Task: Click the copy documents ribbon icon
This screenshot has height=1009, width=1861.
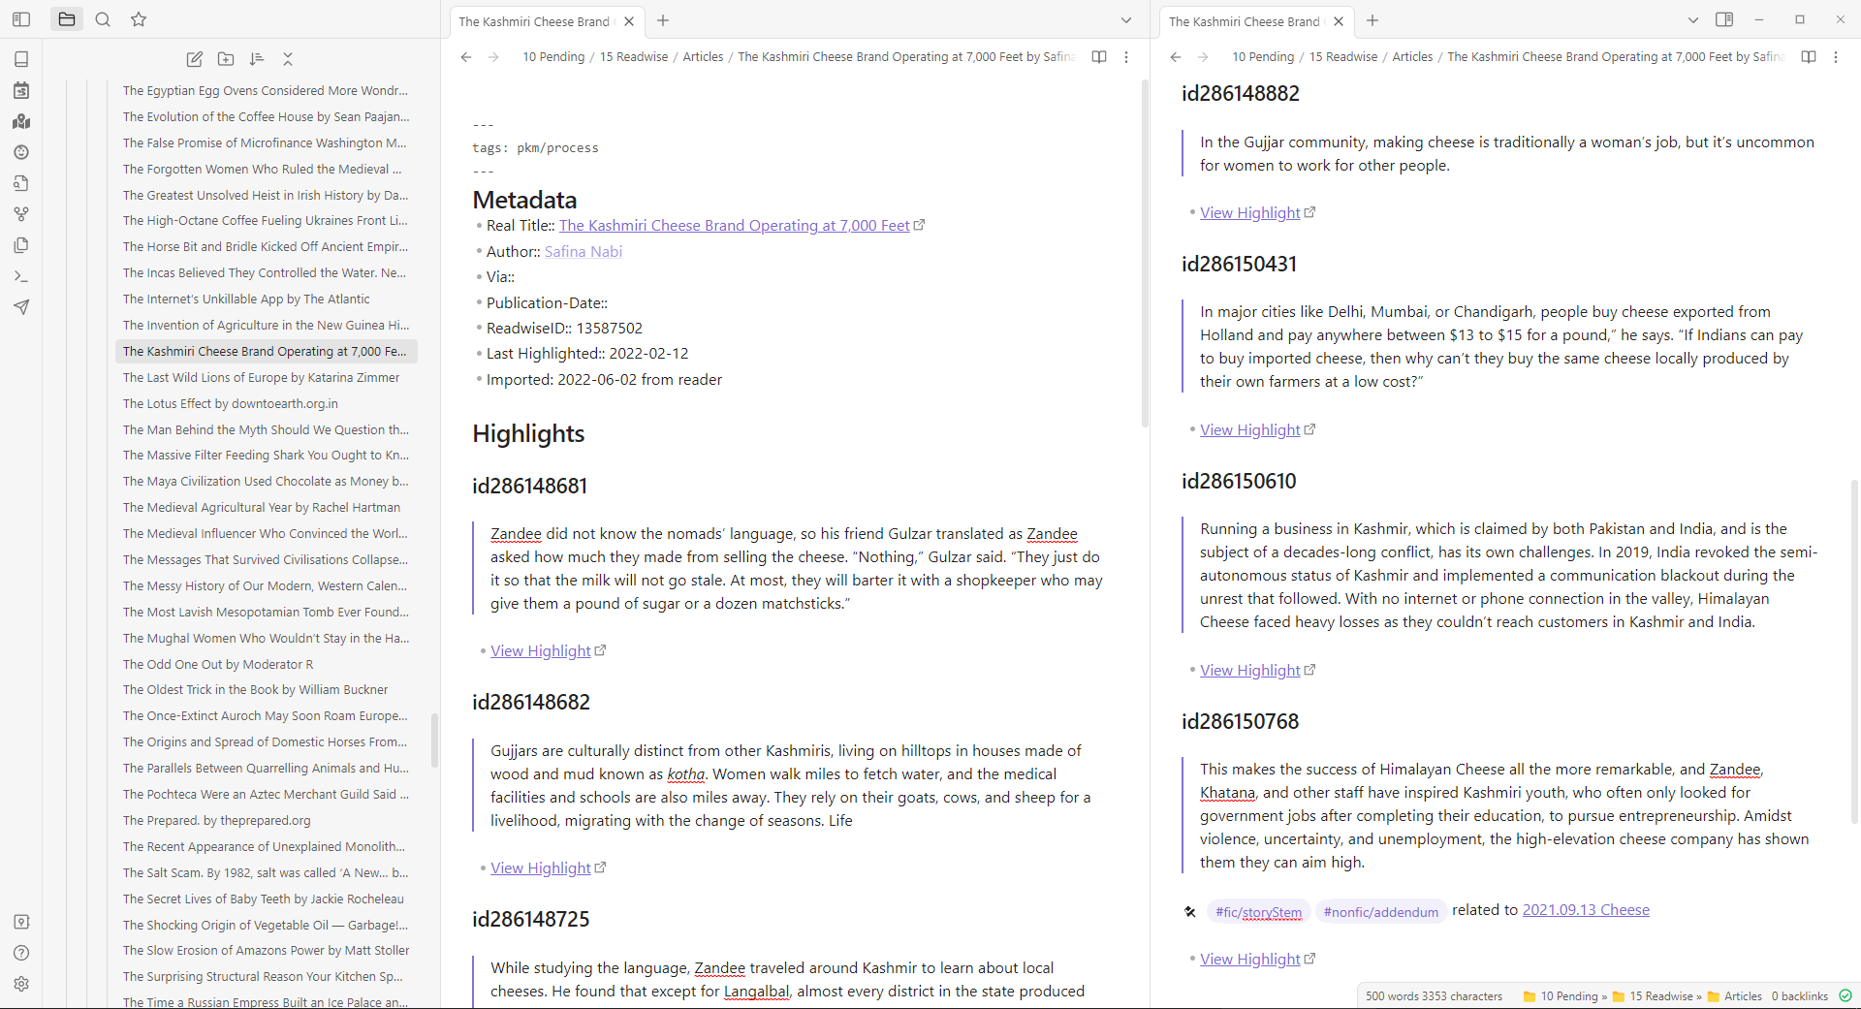Action: tap(21, 245)
